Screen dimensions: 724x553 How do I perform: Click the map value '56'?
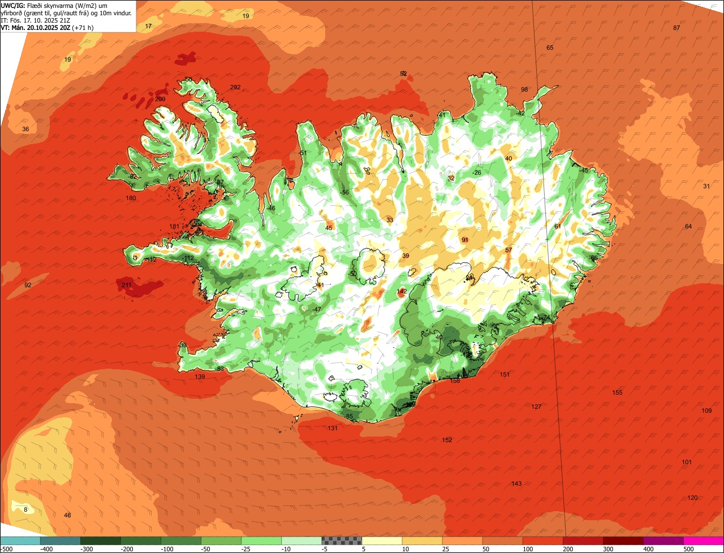[345, 193]
